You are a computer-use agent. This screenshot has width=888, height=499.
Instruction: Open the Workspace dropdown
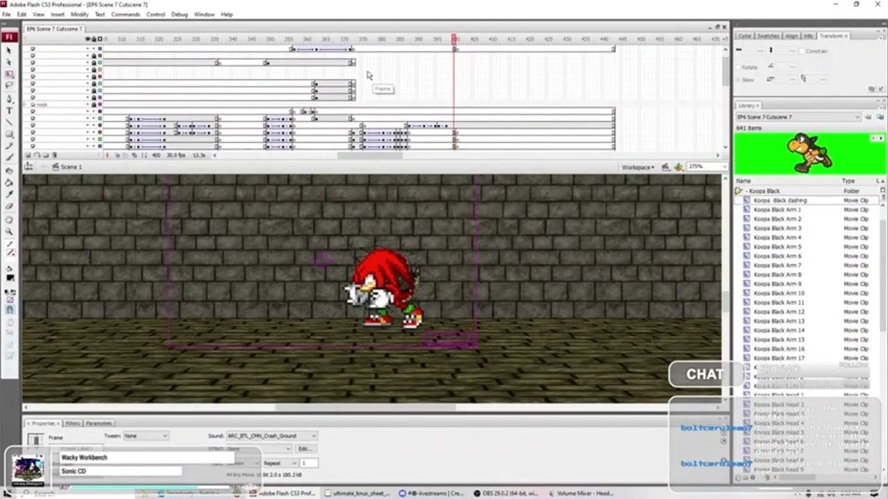pyautogui.click(x=638, y=167)
